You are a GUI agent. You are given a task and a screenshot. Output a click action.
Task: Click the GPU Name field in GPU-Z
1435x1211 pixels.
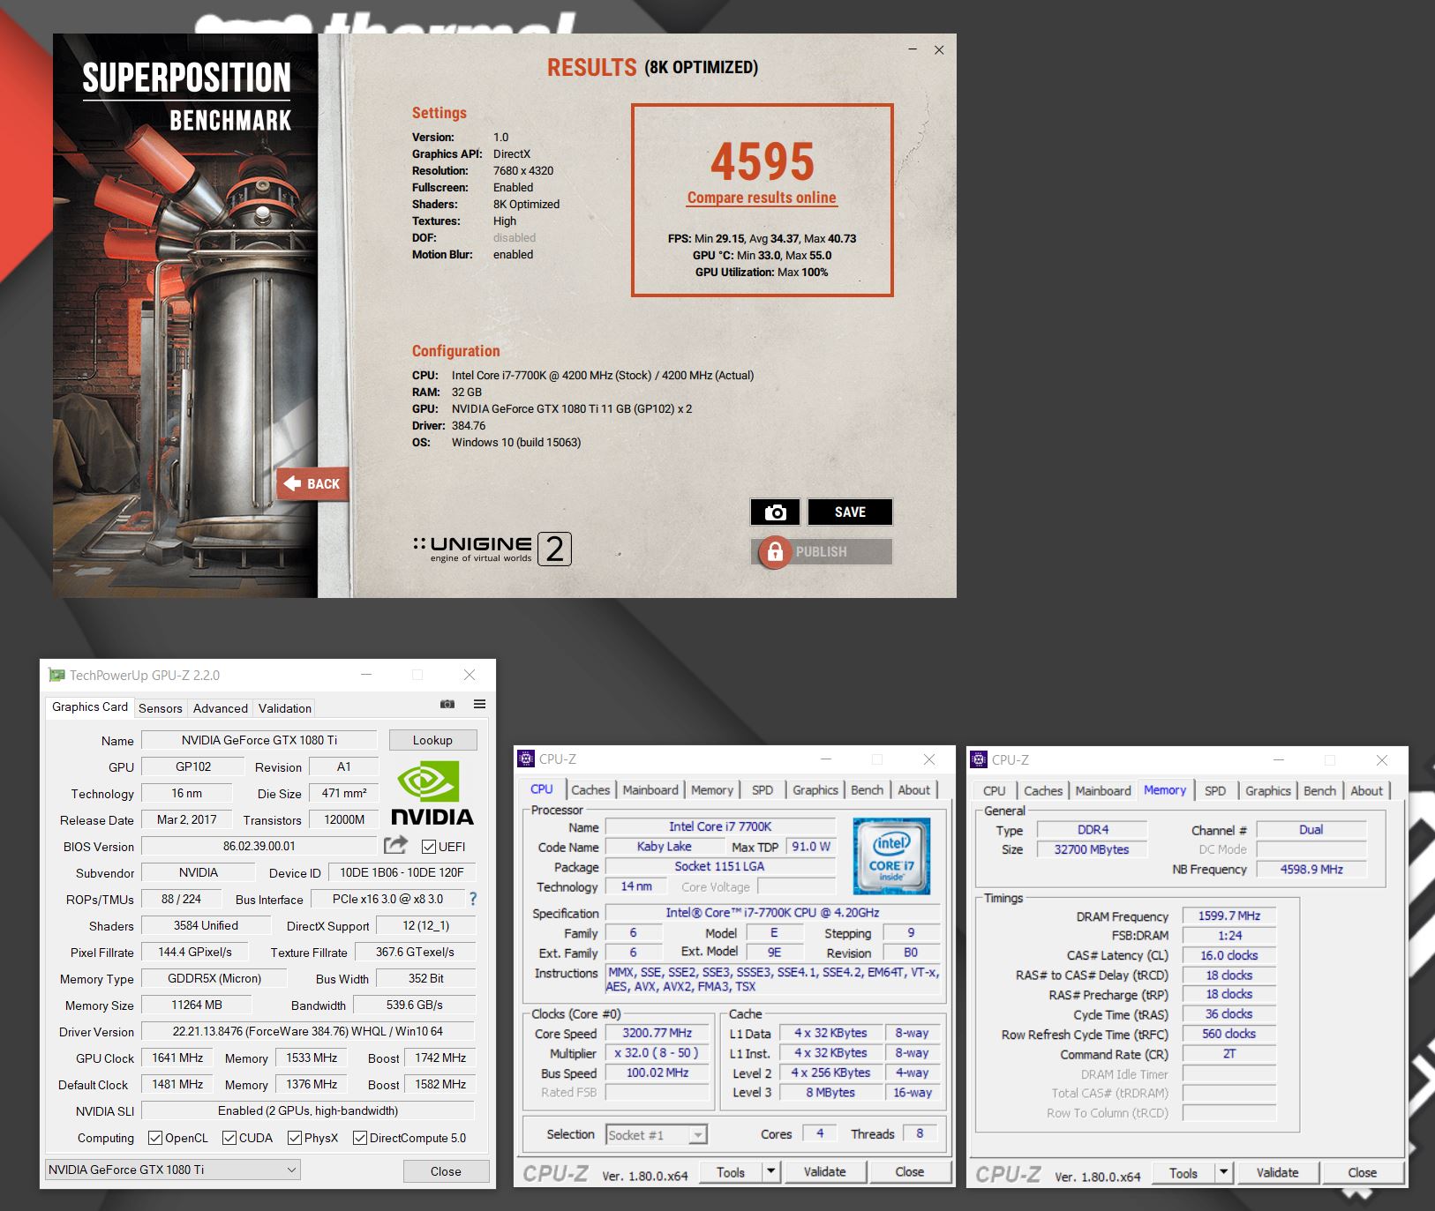click(259, 740)
